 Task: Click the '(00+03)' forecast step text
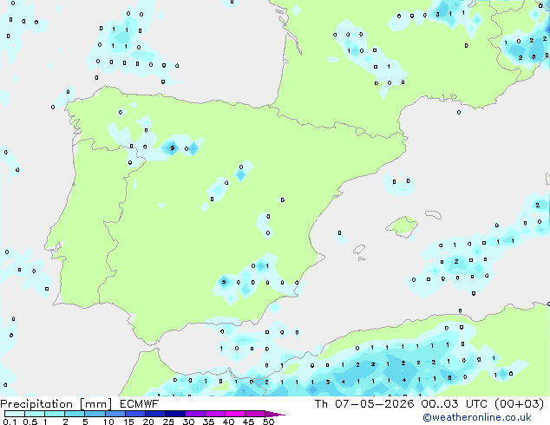click(519, 404)
